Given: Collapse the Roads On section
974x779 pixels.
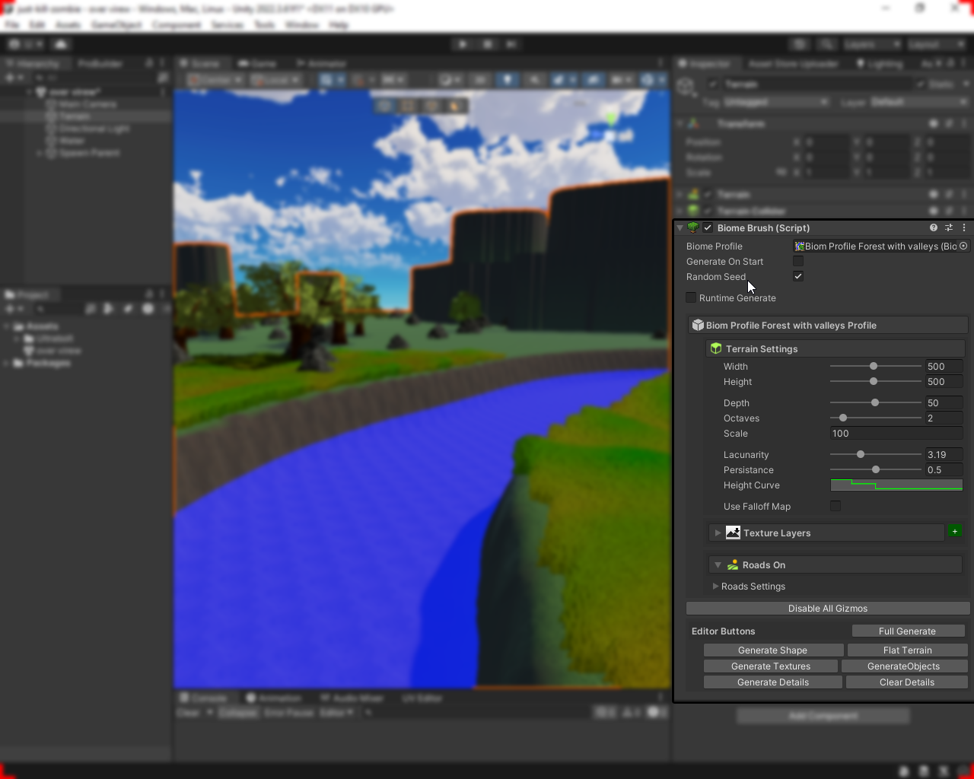Looking at the screenshot, I should 718,564.
